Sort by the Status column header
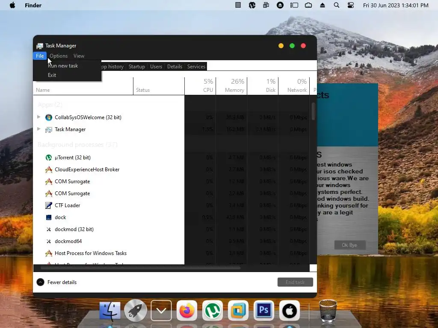Image resolution: width=438 pixels, height=328 pixels. click(159, 86)
